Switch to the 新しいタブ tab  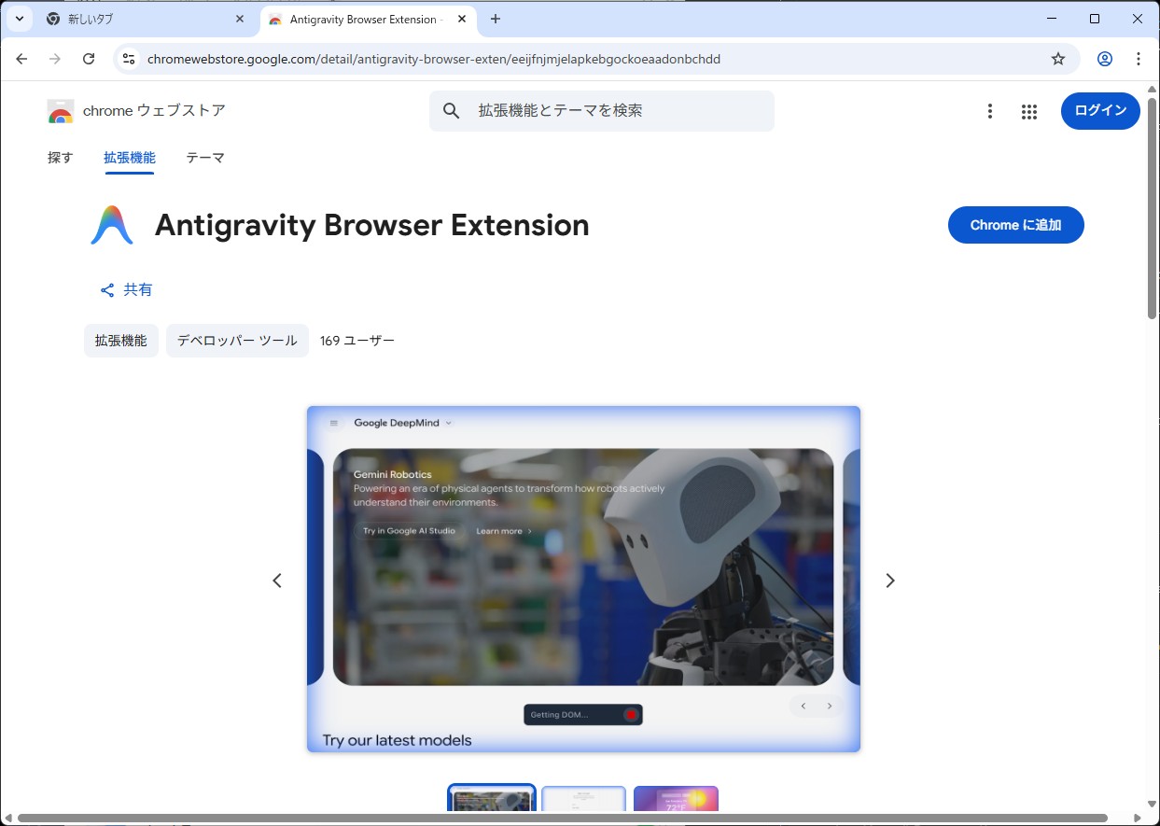145,19
